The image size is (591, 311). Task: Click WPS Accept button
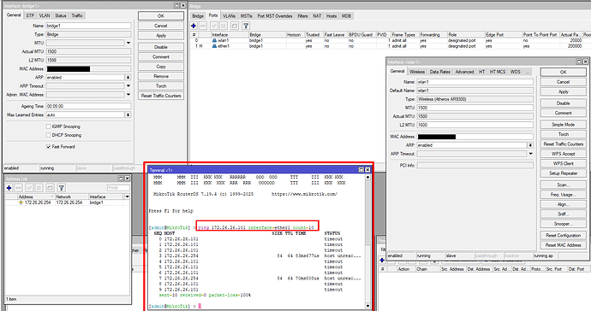coord(563,154)
